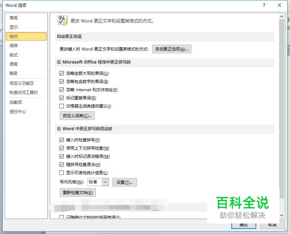Click the help question mark icon
The image size is (290, 234).
click(264, 5)
